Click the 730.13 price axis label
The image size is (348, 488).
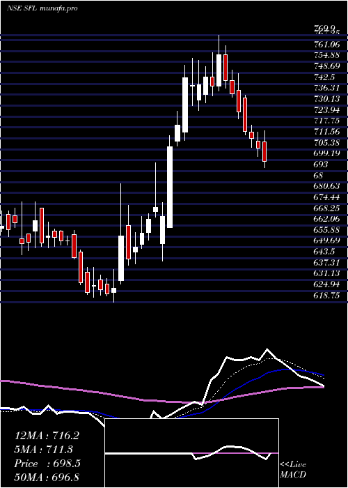click(x=326, y=99)
